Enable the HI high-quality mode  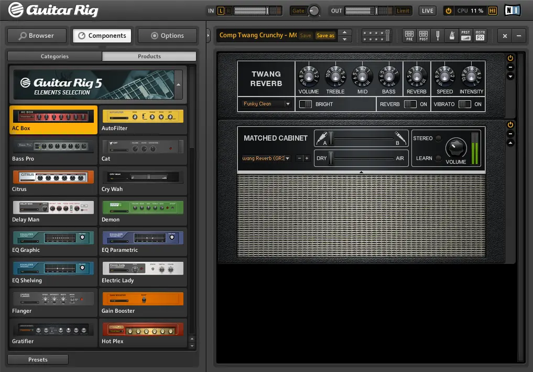tap(492, 11)
